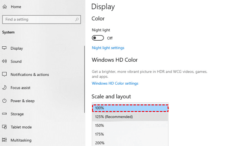Click the Display monitor icon
The width and height of the screenshot is (238, 146).
[x=5, y=48]
